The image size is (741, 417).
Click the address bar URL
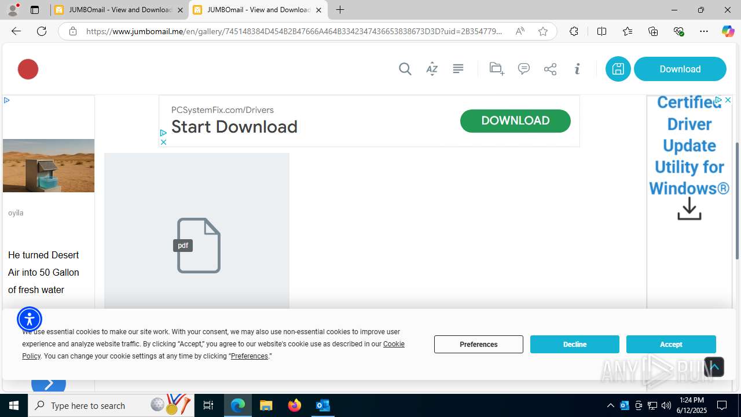(294, 31)
